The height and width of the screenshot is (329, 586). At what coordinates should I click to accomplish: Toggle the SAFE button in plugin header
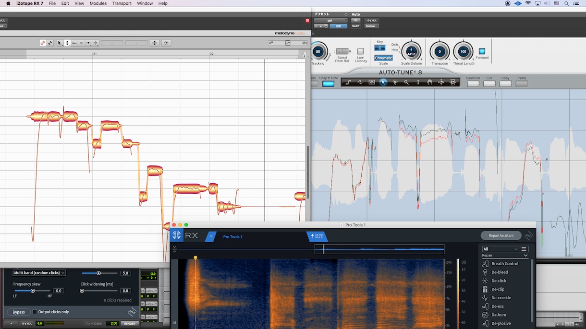tap(355, 26)
